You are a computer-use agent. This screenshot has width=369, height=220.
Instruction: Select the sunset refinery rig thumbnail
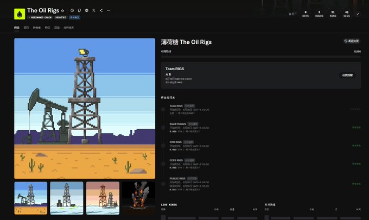[103, 198]
